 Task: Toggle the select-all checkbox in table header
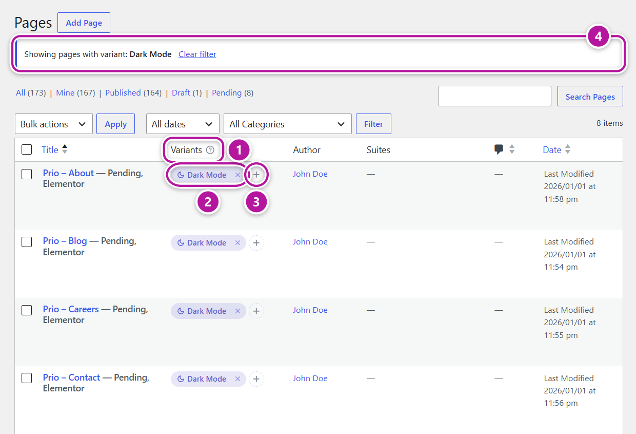coord(27,150)
